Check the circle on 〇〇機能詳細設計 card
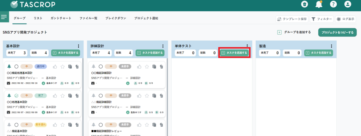 pyautogui.click(x=100, y=67)
